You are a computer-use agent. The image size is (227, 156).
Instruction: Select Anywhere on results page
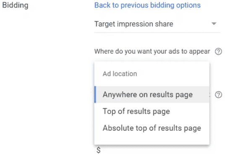(x=152, y=94)
